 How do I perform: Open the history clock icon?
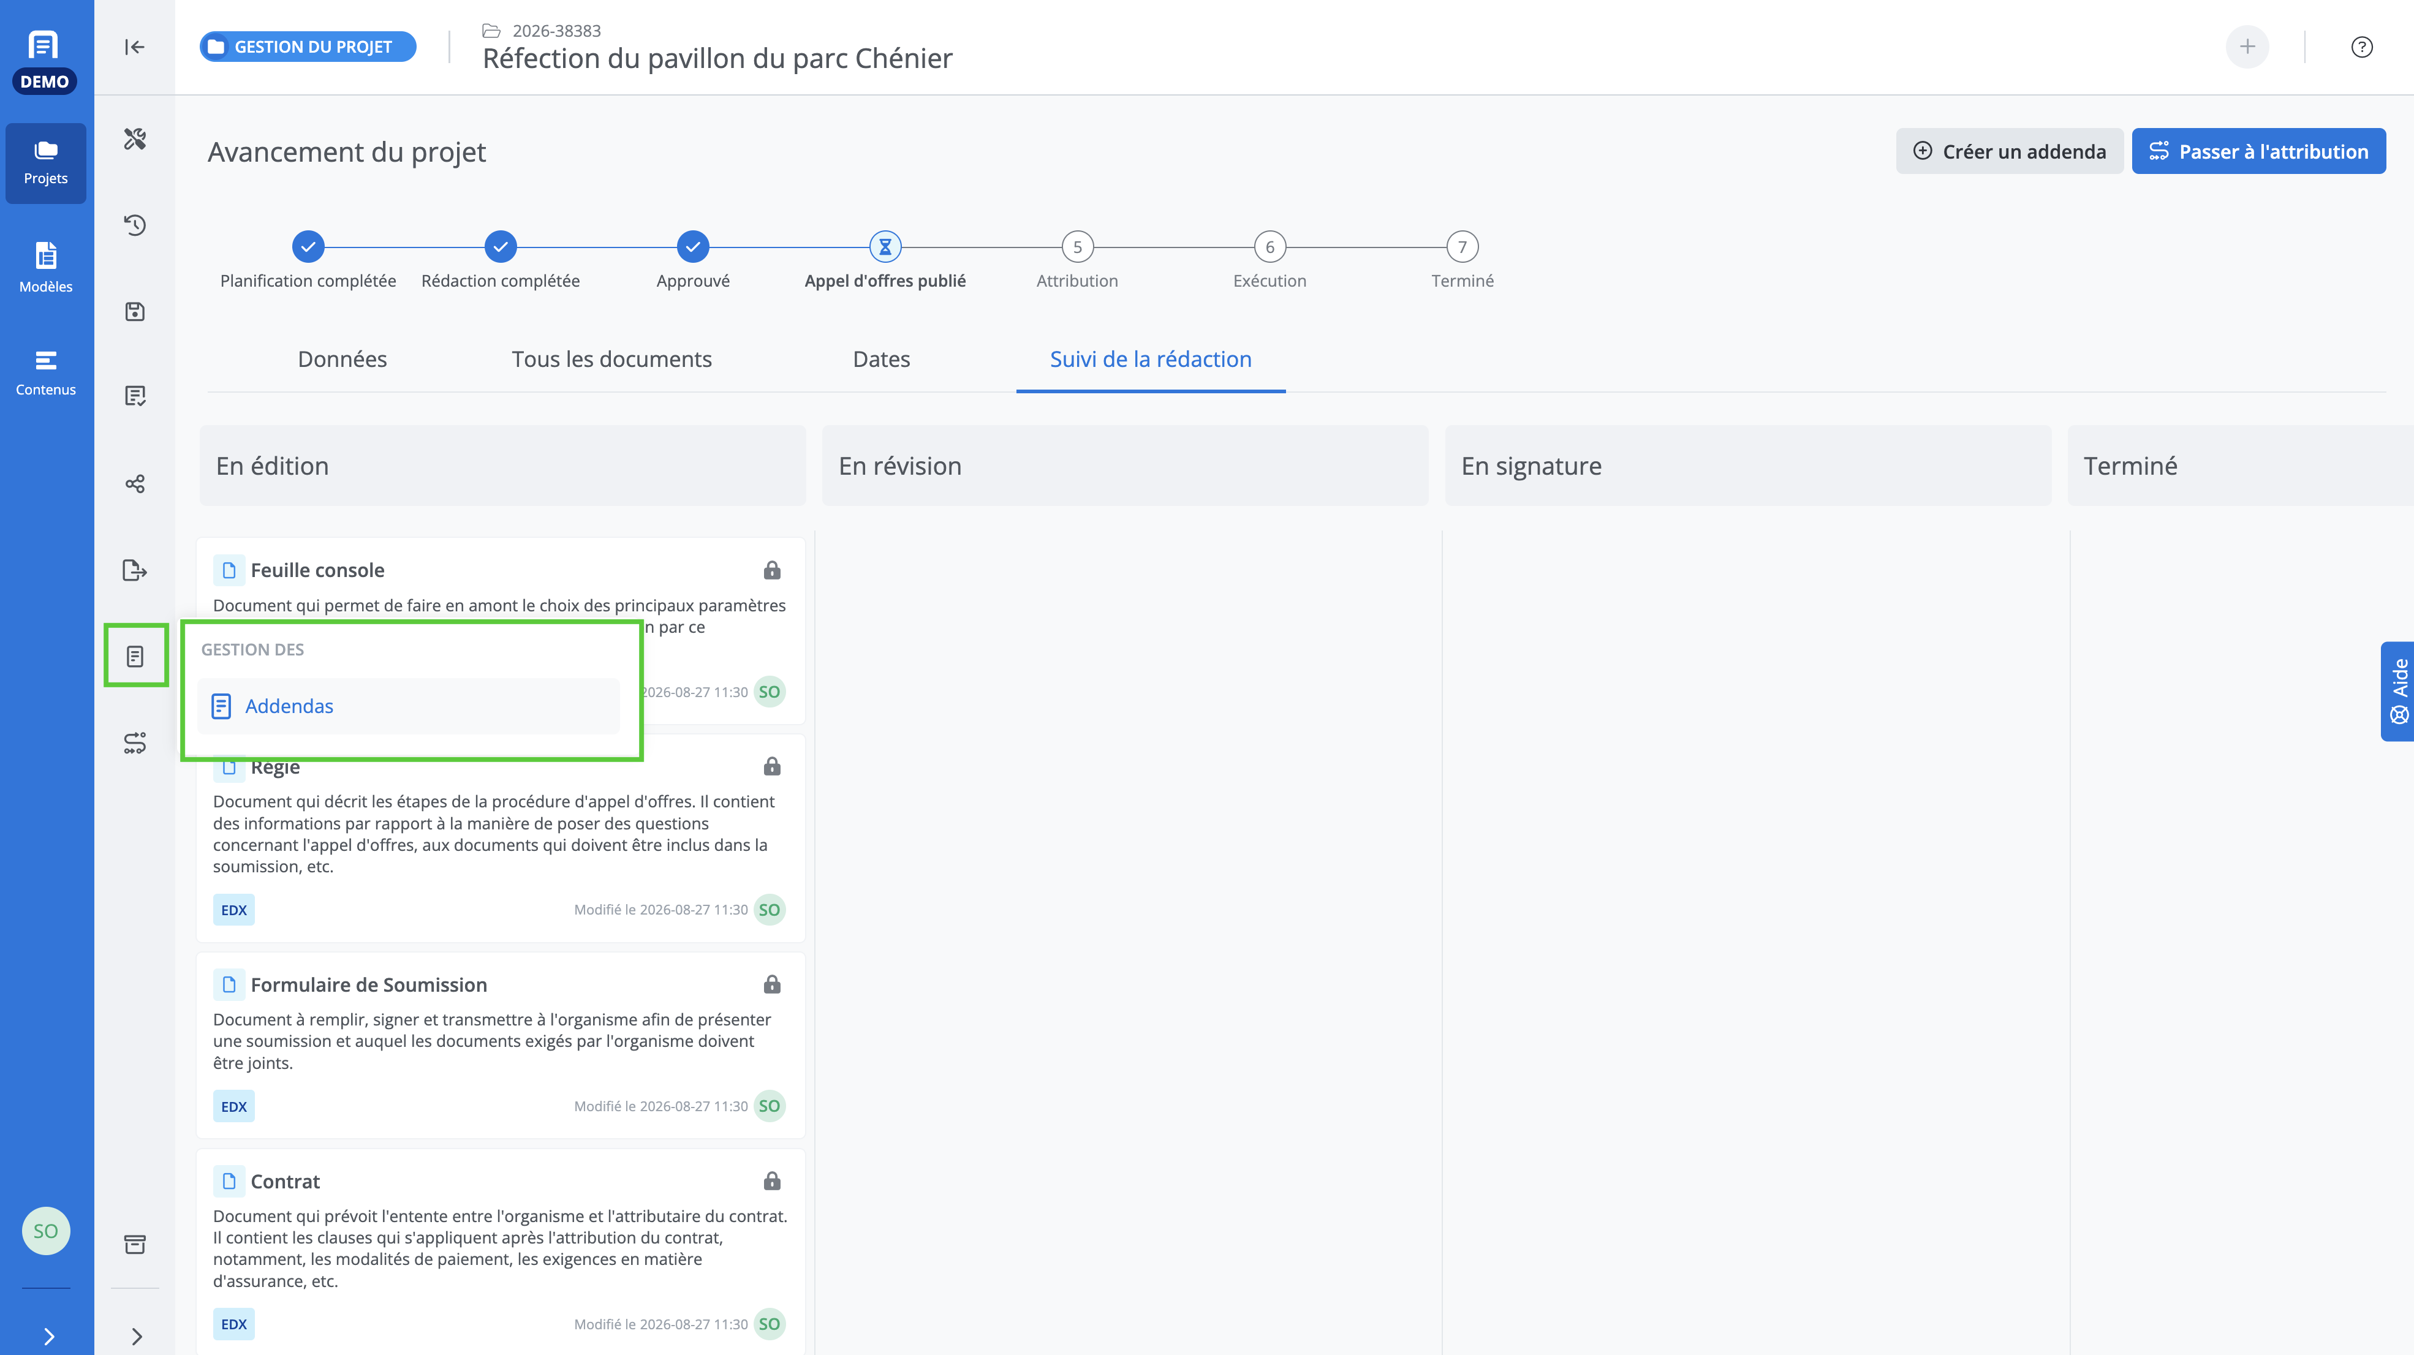135,225
